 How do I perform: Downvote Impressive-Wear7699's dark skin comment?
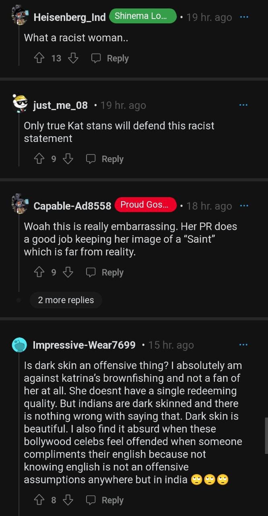coord(68,500)
